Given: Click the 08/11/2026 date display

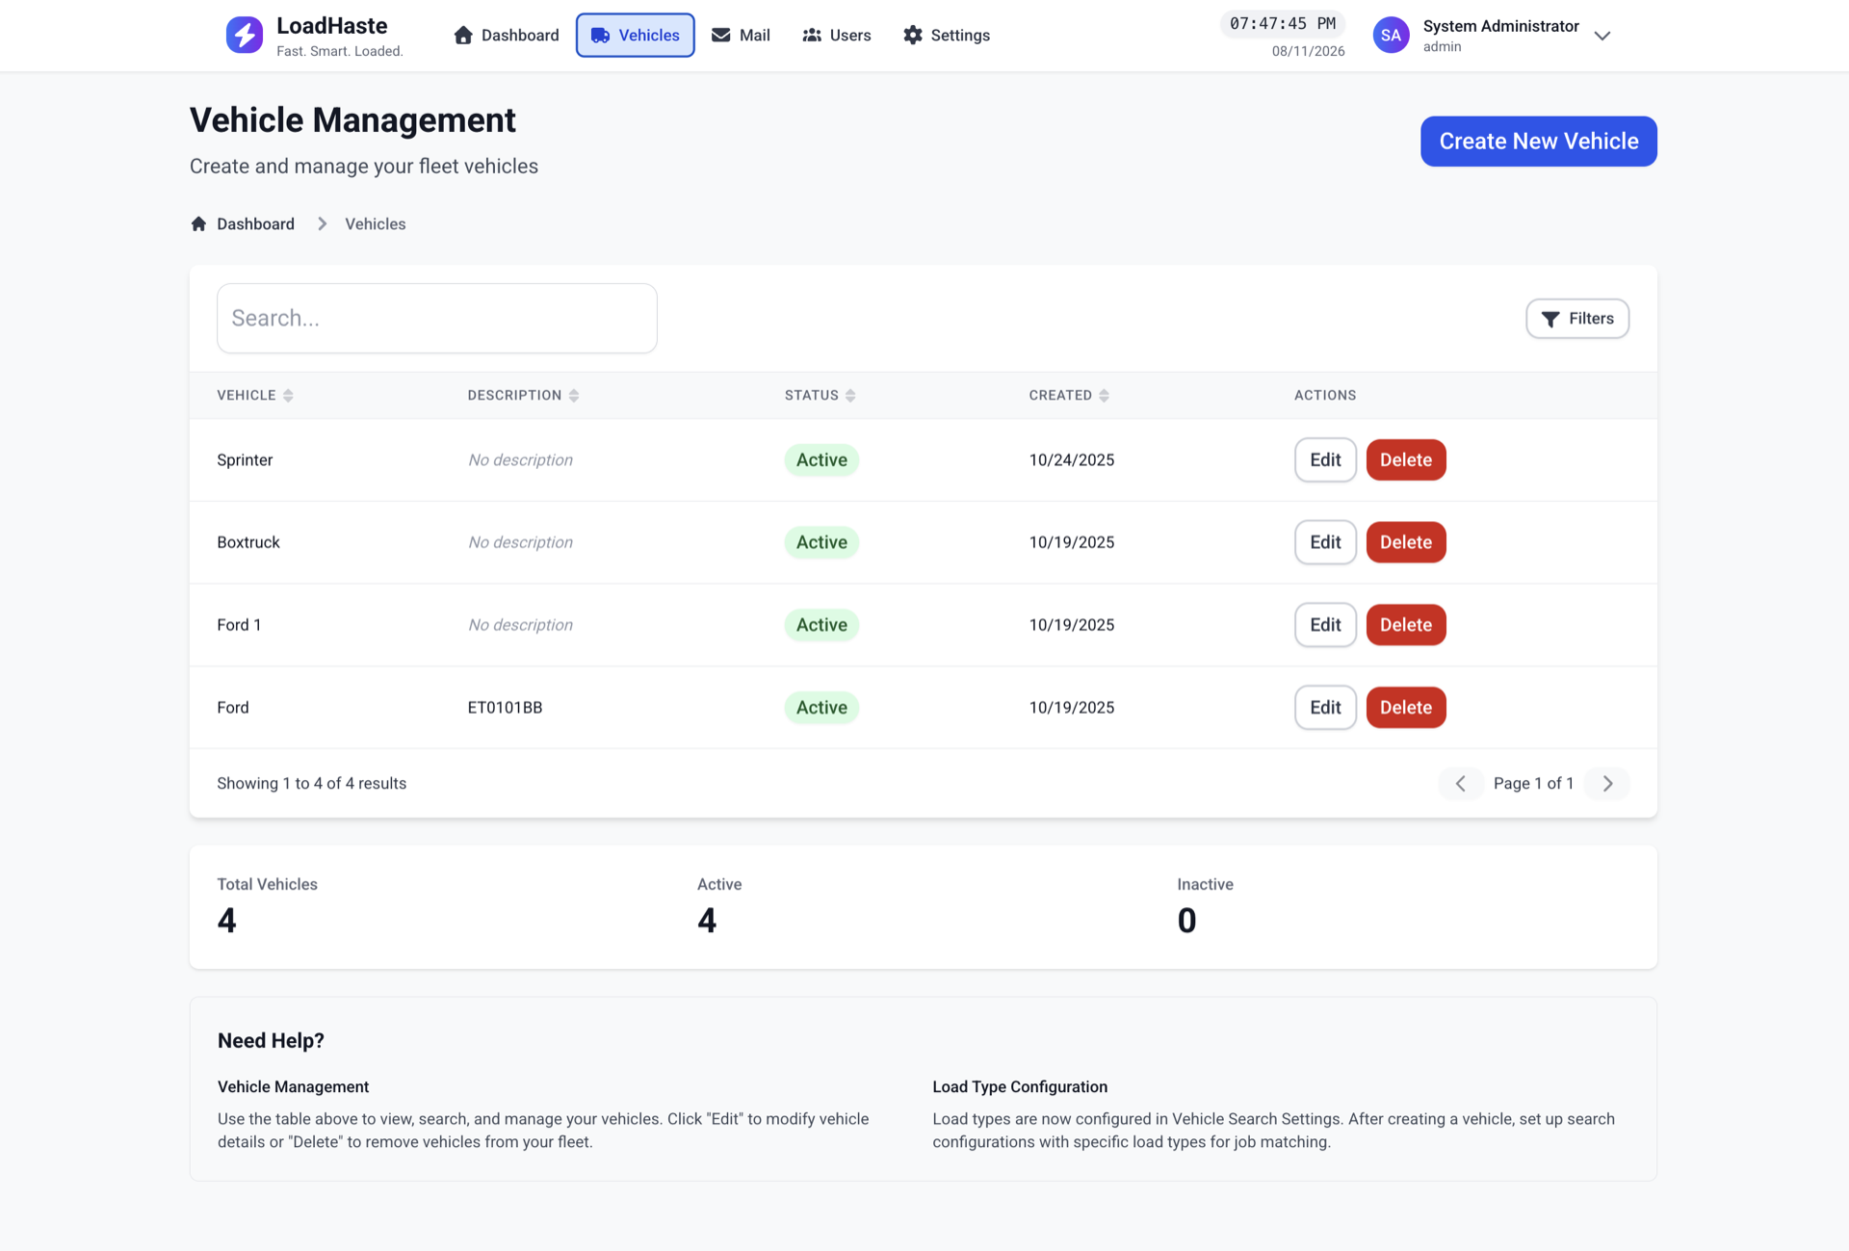Looking at the screenshot, I should click(1308, 51).
